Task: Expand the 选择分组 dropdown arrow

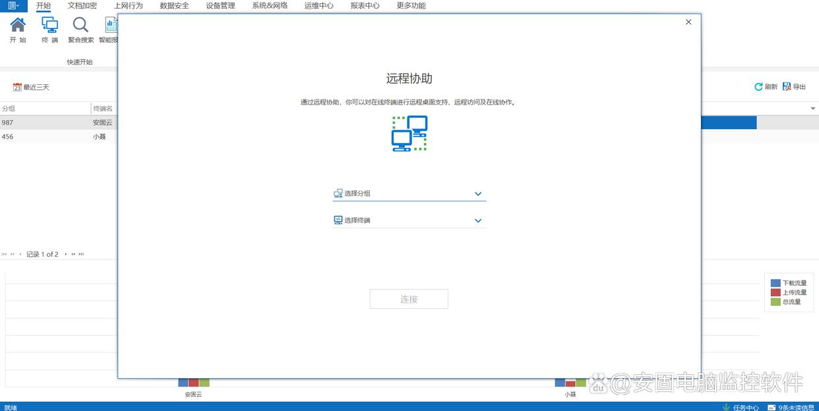Action: pos(478,194)
